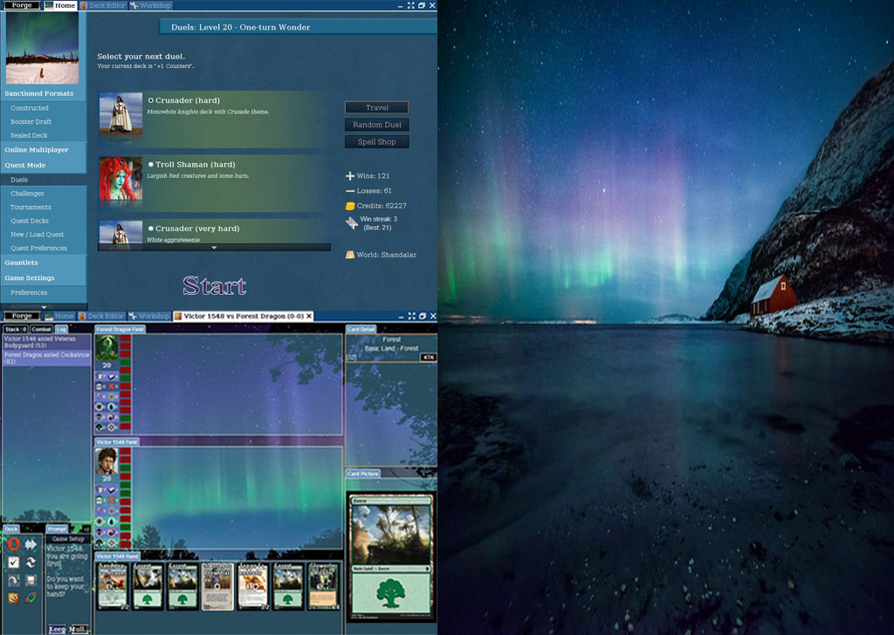Click the Victor 1548 player avatar

point(107,461)
